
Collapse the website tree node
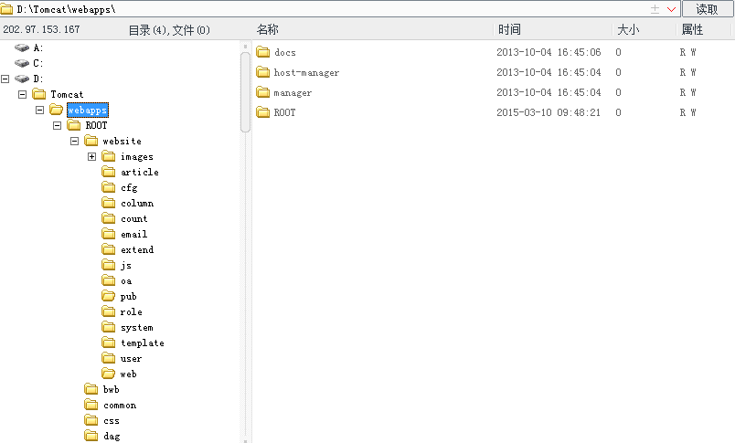point(75,141)
